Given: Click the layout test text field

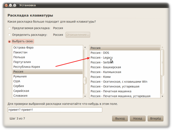Looking at the screenshot, I should tap(55, 110).
